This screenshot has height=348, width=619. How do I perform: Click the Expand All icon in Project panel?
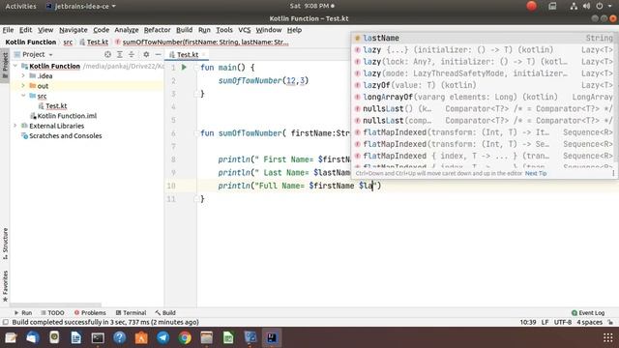(x=120, y=54)
